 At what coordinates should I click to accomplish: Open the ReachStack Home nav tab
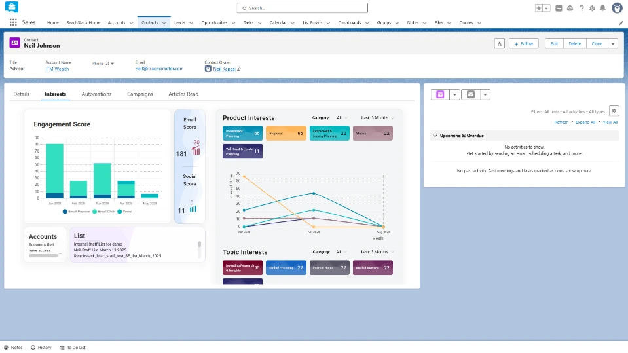83,23
